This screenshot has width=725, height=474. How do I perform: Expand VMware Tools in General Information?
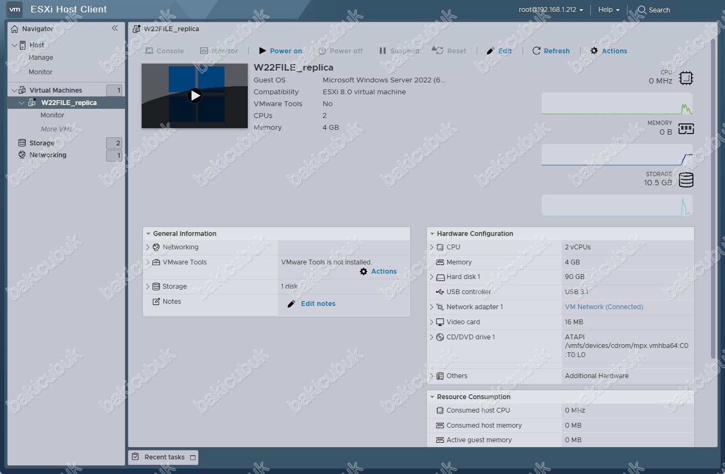[x=148, y=262]
